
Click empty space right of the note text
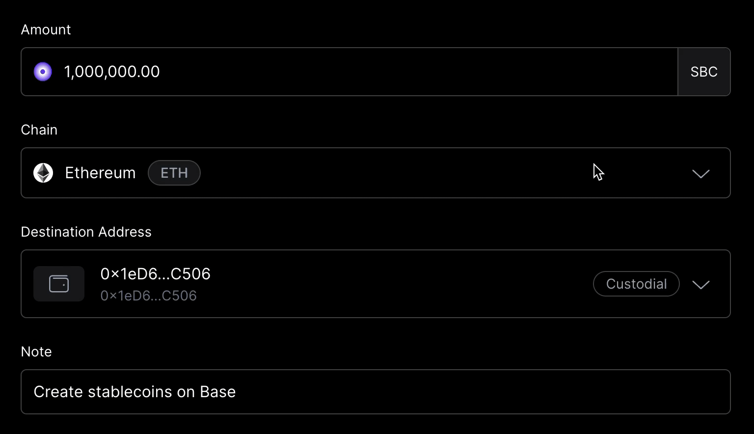(x=481, y=392)
